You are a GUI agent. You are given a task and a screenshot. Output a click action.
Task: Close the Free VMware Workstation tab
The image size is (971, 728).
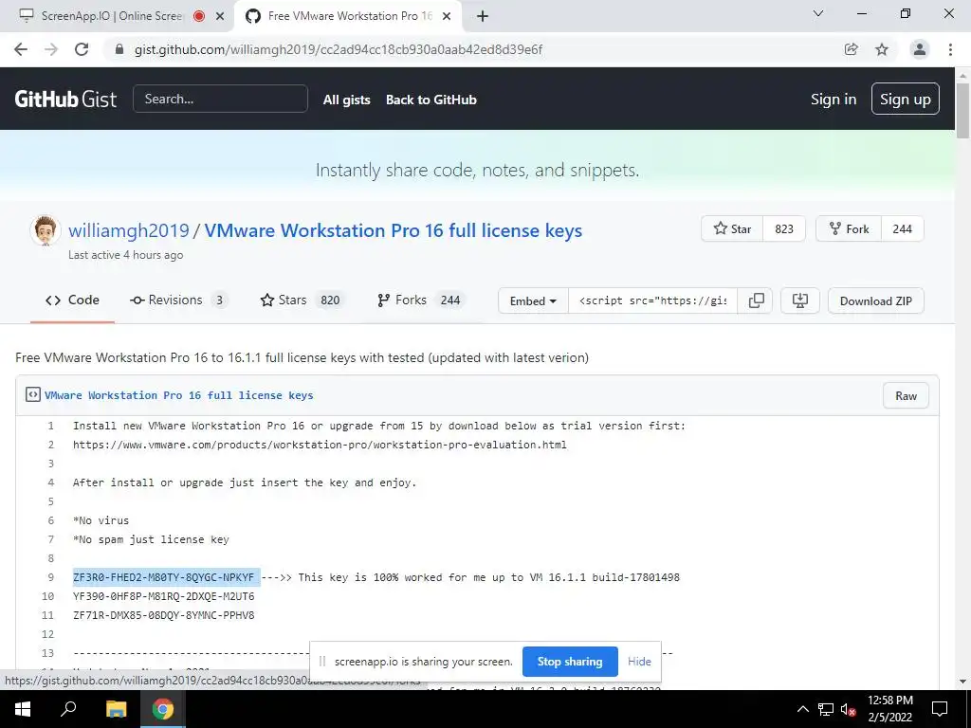pos(447,16)
